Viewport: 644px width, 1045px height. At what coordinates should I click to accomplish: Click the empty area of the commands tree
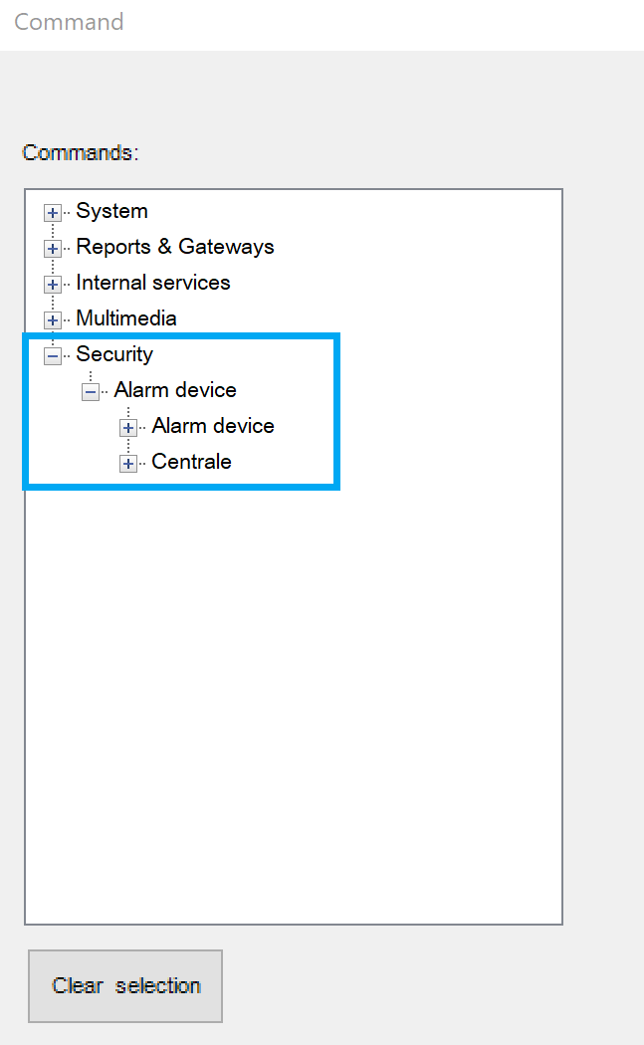pos(294,697)
